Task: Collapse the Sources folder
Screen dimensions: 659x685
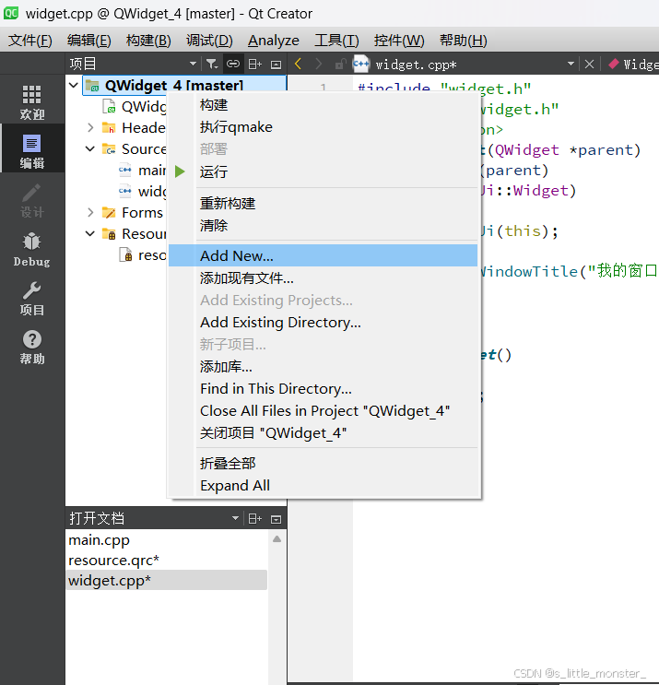Action: (90, 149)
